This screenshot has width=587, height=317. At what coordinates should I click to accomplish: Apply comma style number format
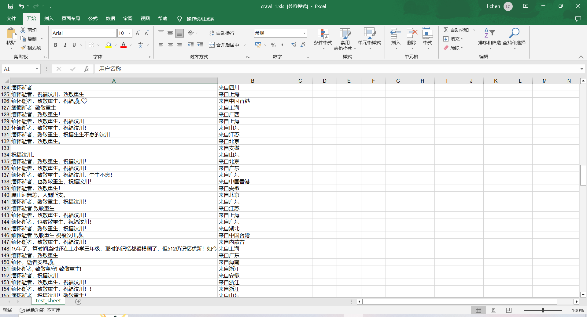pos(282,45)
